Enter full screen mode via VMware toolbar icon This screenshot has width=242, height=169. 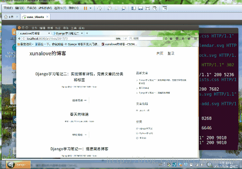pos(147,8)
